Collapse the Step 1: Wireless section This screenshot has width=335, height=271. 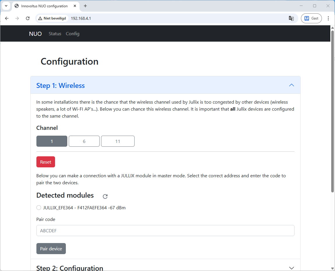[x=291, y=85]
